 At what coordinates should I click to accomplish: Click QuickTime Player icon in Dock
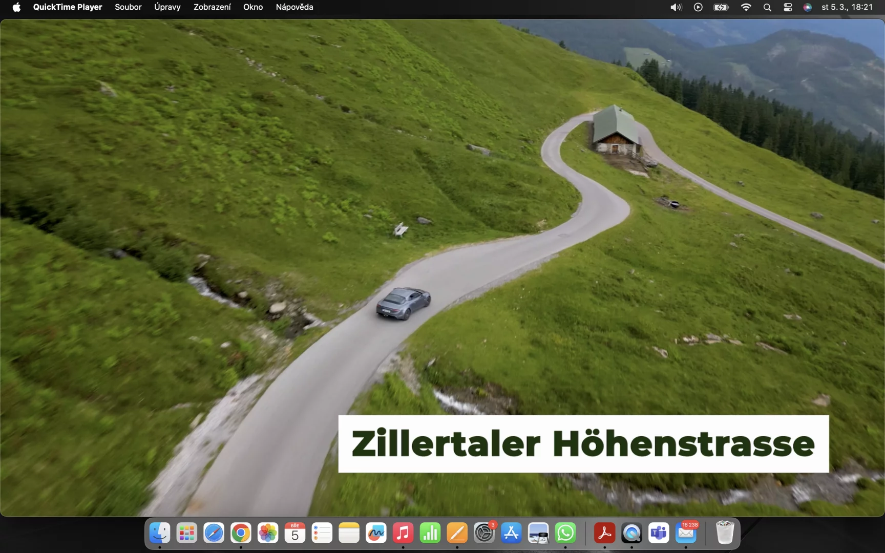point(631,534)
